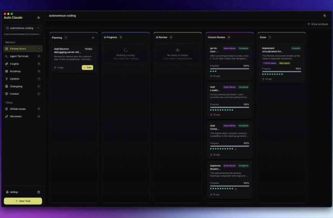Click the spinner icon in In Progress column

point(126,50)
